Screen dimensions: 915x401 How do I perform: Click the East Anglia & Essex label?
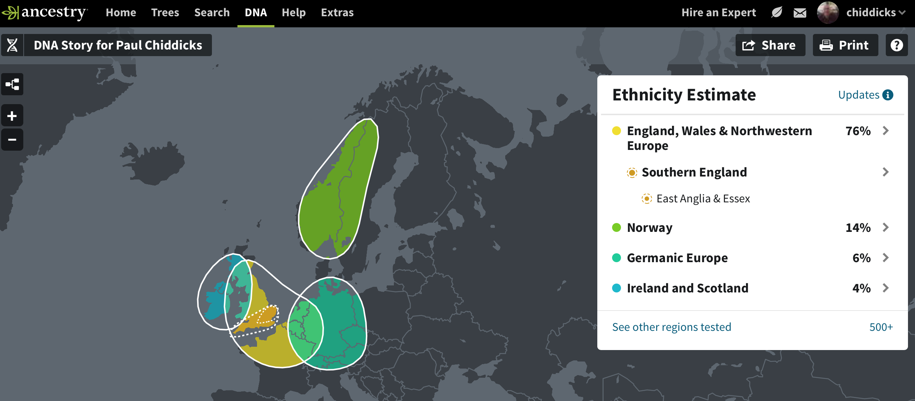point(703,199)
